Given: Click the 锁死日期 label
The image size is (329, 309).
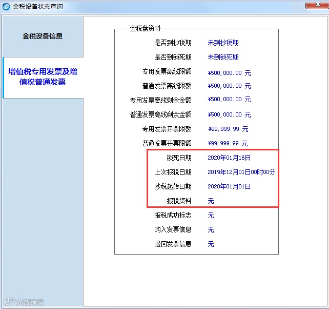Looking at the screenshot, I should point(179,158).
